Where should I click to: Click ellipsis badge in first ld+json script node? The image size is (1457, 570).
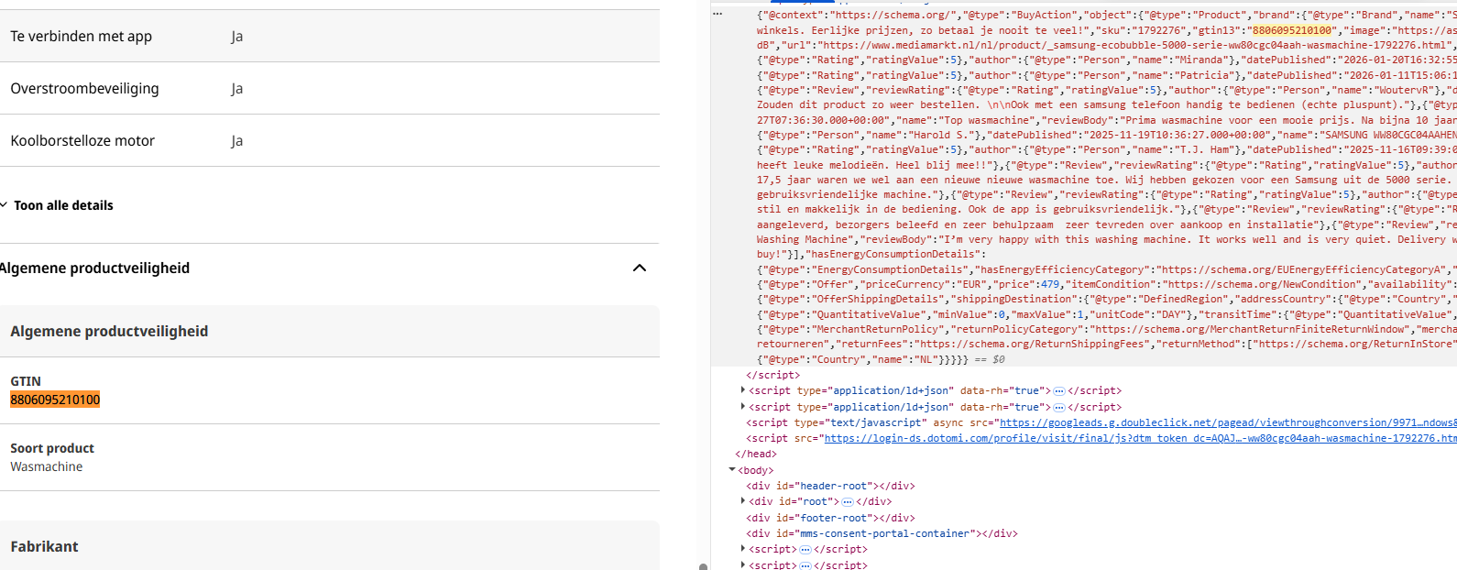point(1059,391)
